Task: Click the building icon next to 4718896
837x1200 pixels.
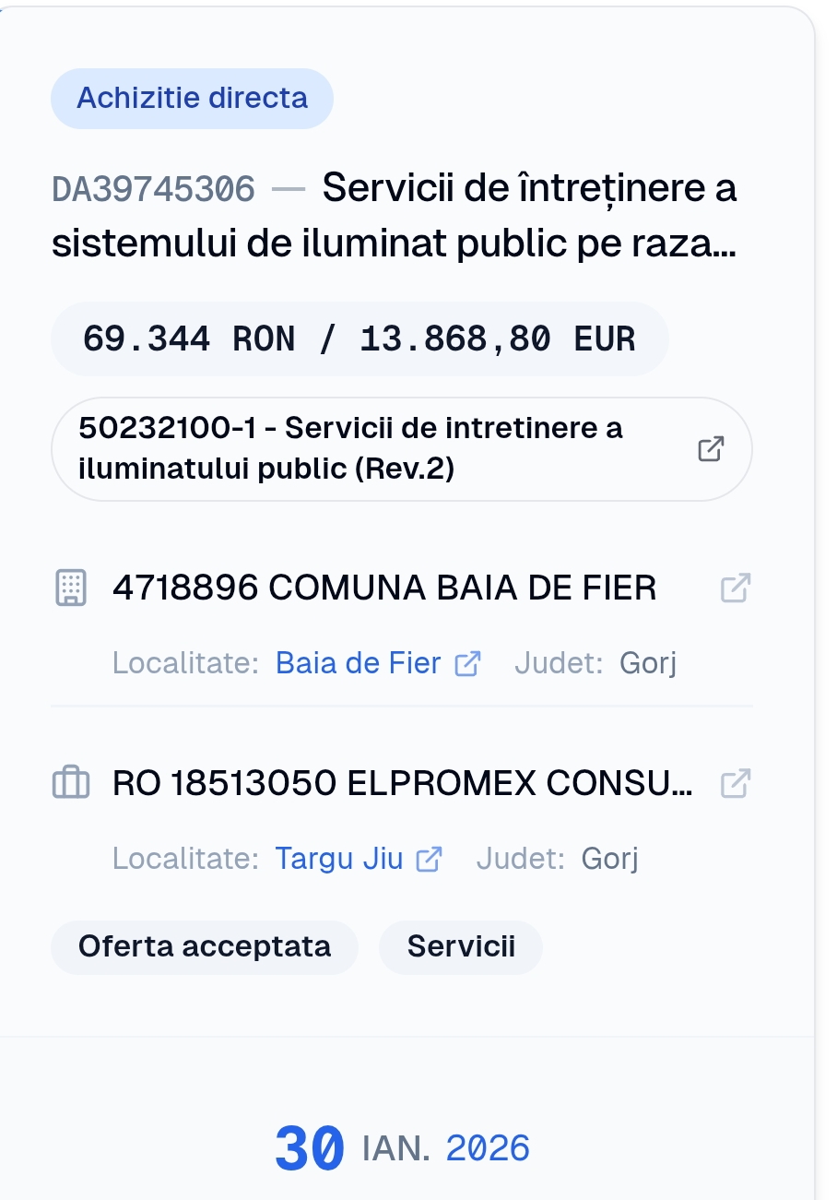Action: 71,588
